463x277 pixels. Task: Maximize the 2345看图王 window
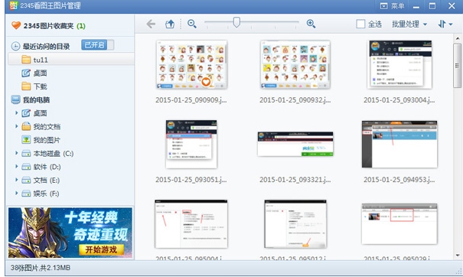pyautogui.click(x=432, y=6)
